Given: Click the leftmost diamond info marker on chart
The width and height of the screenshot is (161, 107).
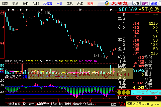Looking at the screenshot, I should click(x=9, y=10).
